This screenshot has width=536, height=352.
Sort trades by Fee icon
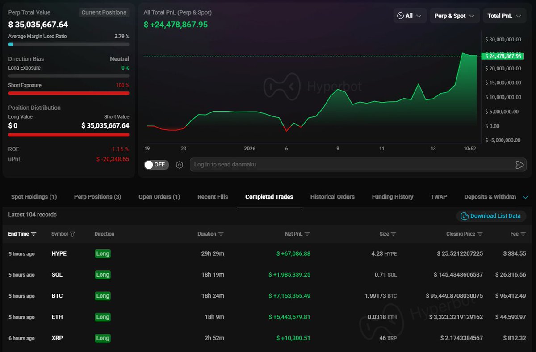523,234
